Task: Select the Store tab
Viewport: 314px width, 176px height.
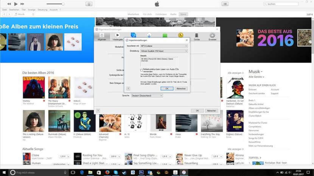Action: [183, 14]
